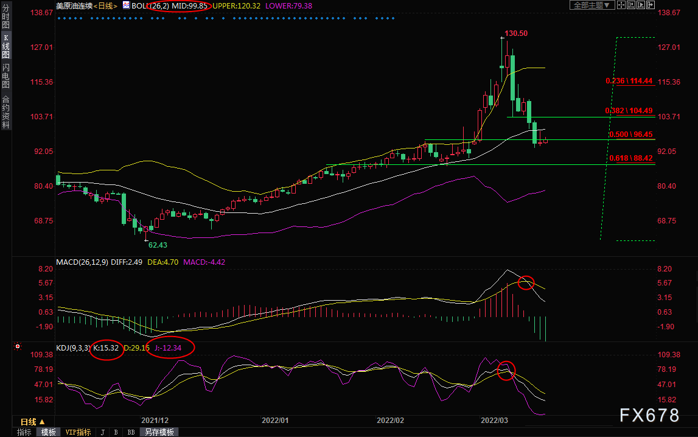Viewport: 698px width, 437px height.
Task: Open the 合约资料 sidebar tab
Action: click(6, 112)
